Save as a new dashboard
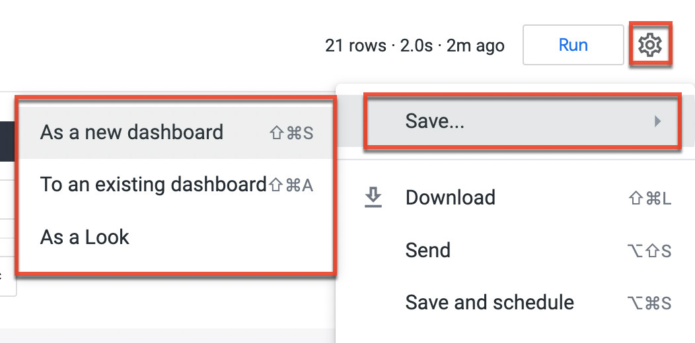 coord(131,132)
